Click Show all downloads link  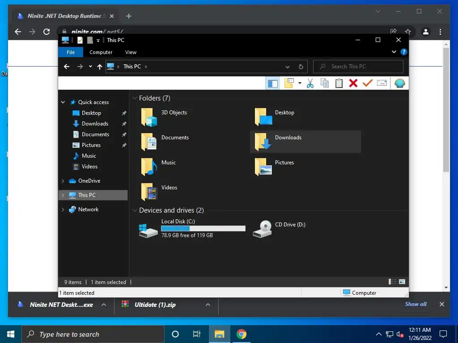pyautogui.click(x=416, y=304)
